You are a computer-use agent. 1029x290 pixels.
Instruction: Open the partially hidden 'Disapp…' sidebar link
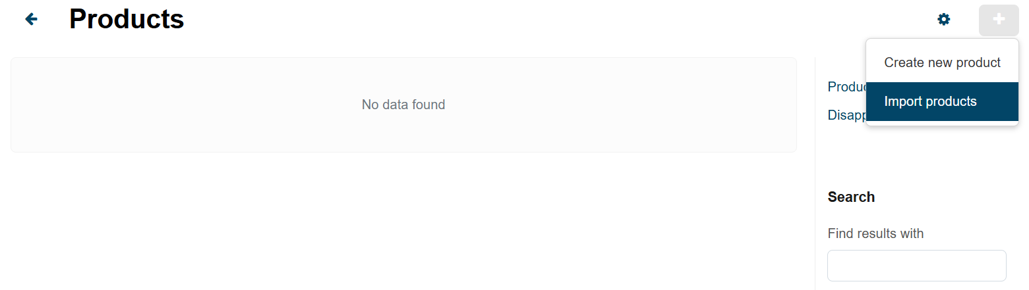tap(846, 115)
